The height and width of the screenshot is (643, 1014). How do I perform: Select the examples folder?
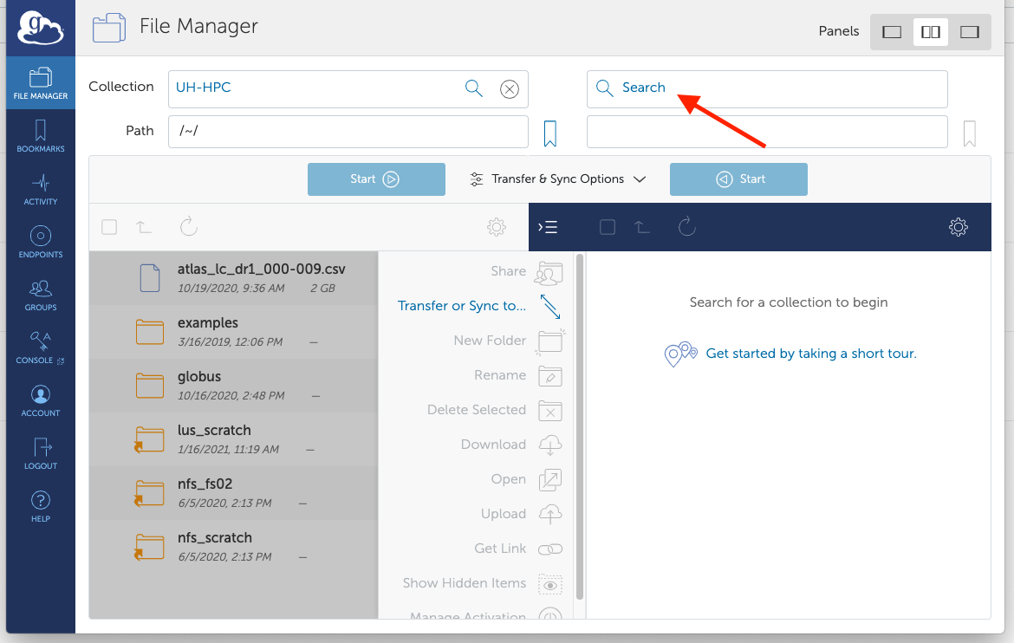(233, 332)
